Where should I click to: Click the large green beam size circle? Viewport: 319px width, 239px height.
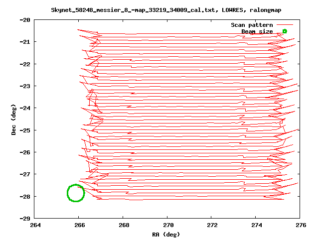(76, 193)
